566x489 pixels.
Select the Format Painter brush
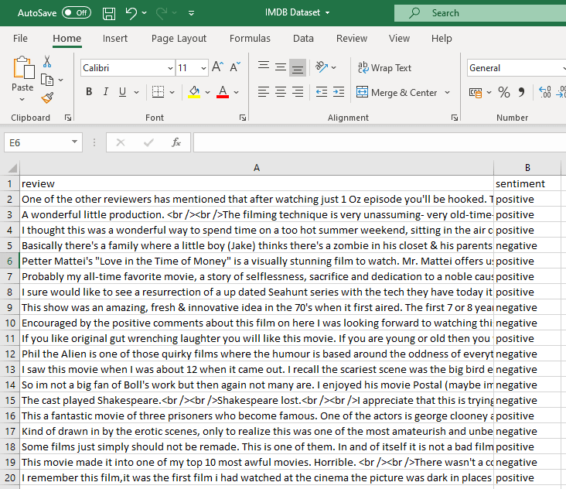[47, 97]
